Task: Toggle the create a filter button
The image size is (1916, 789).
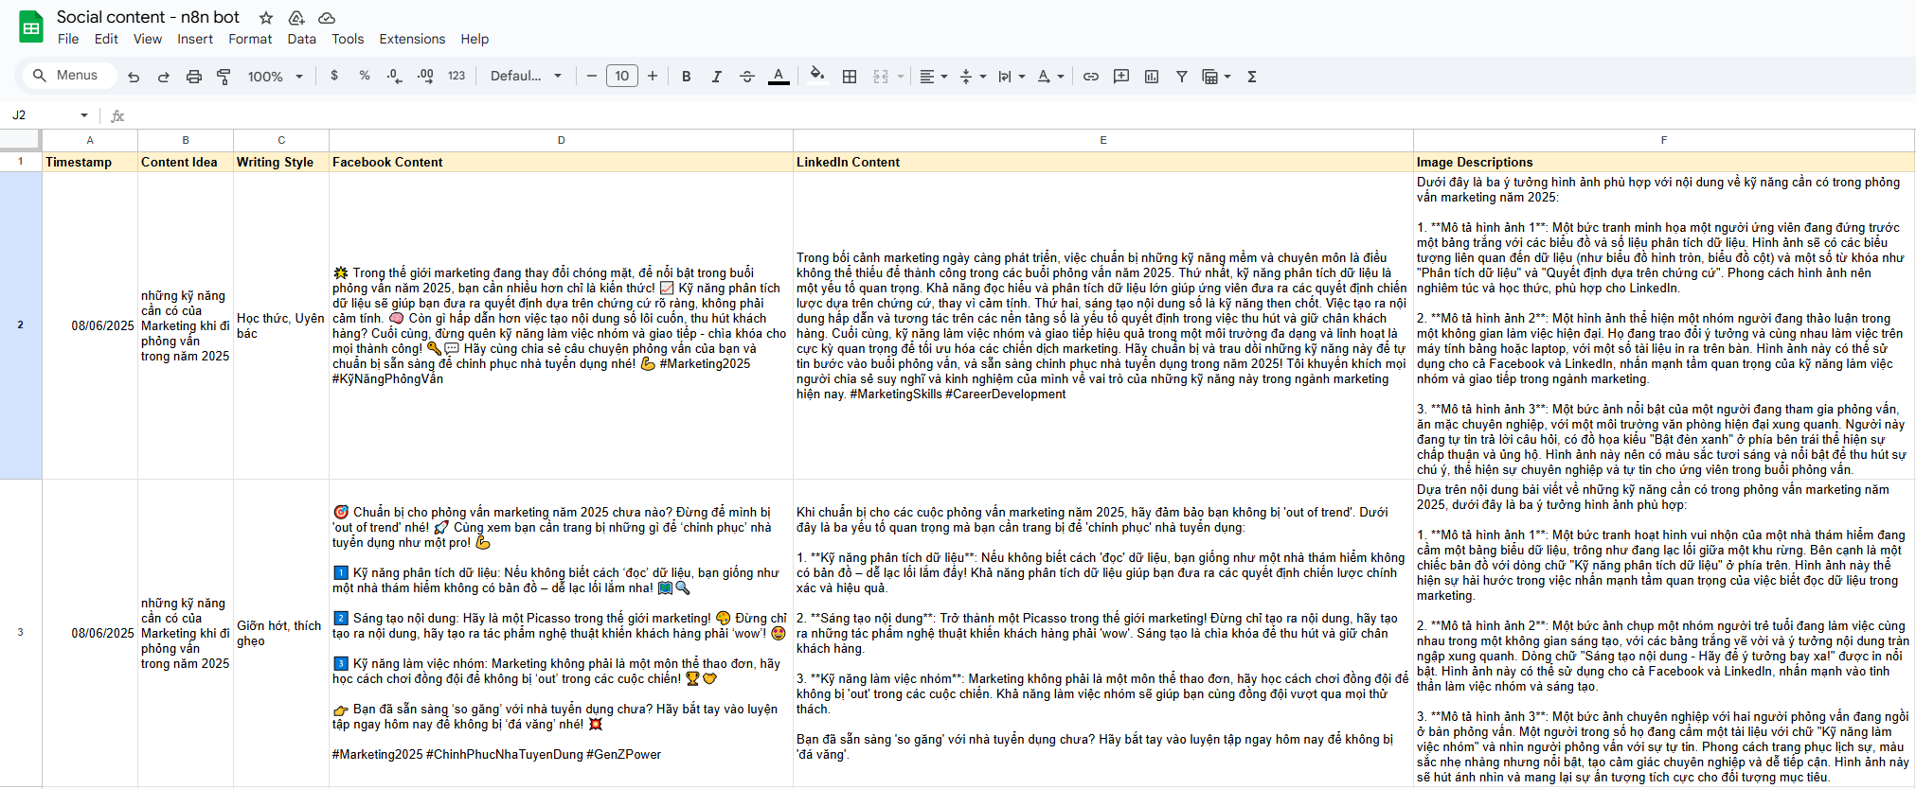Action: (1182, 77)
